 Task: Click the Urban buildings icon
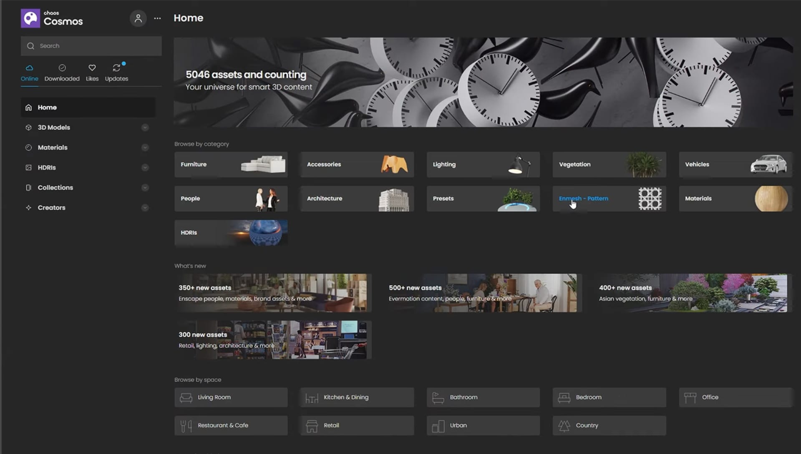[x=438, y=426]
